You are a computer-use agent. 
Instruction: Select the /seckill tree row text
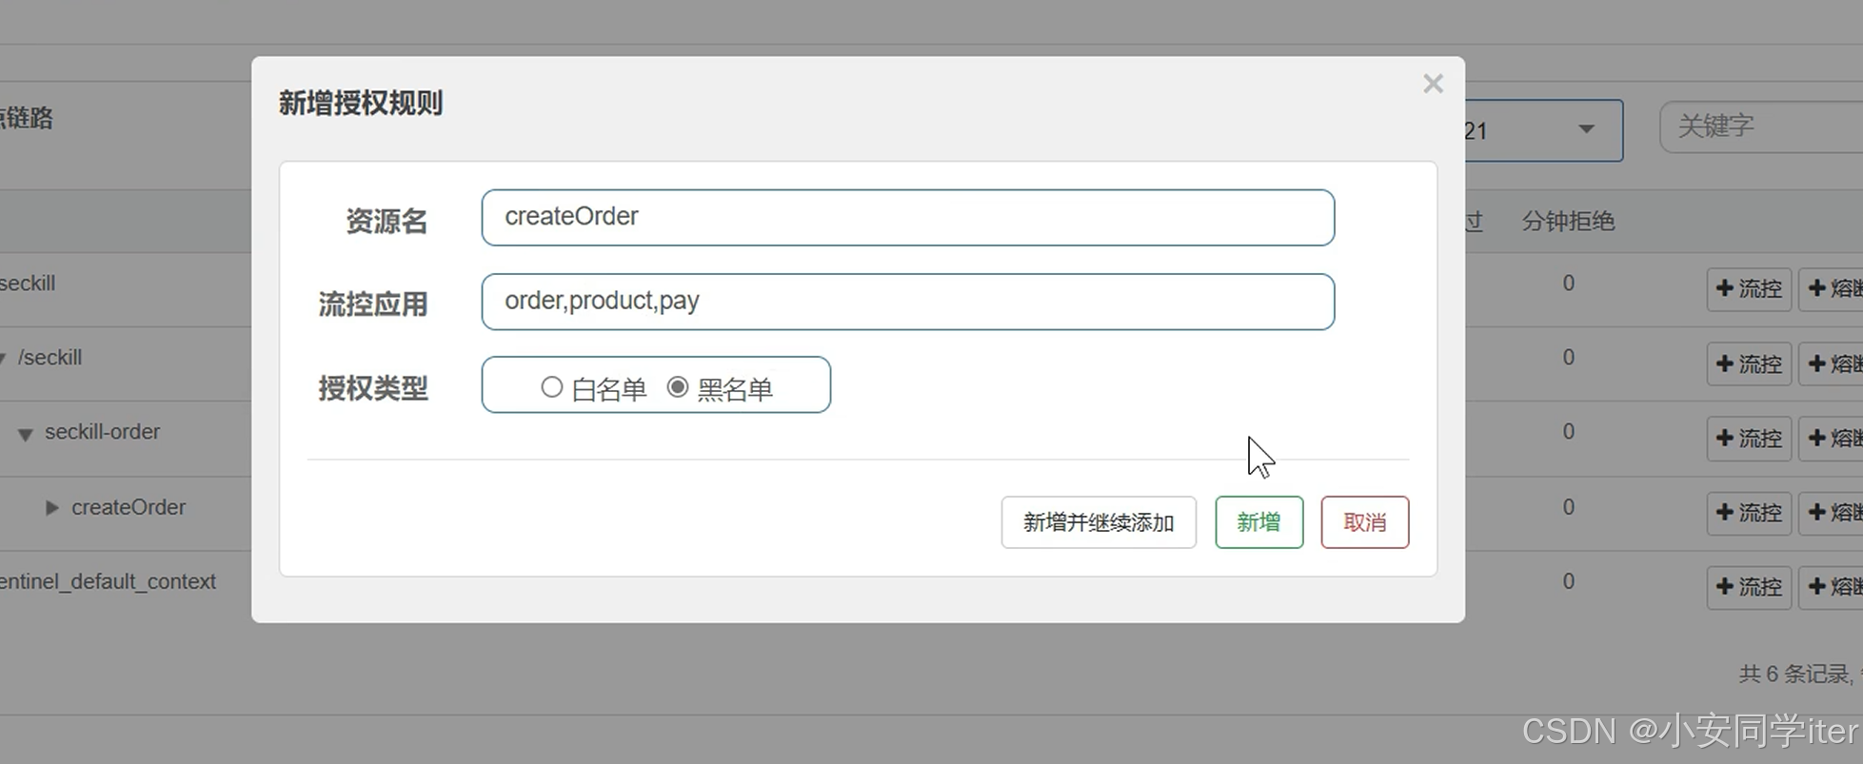click(x=50, y=358)
